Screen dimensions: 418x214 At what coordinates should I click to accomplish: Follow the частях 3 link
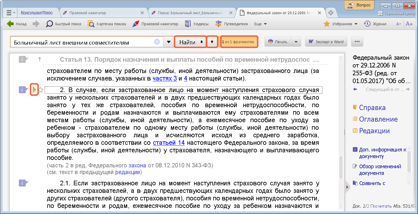coord(165,78)
